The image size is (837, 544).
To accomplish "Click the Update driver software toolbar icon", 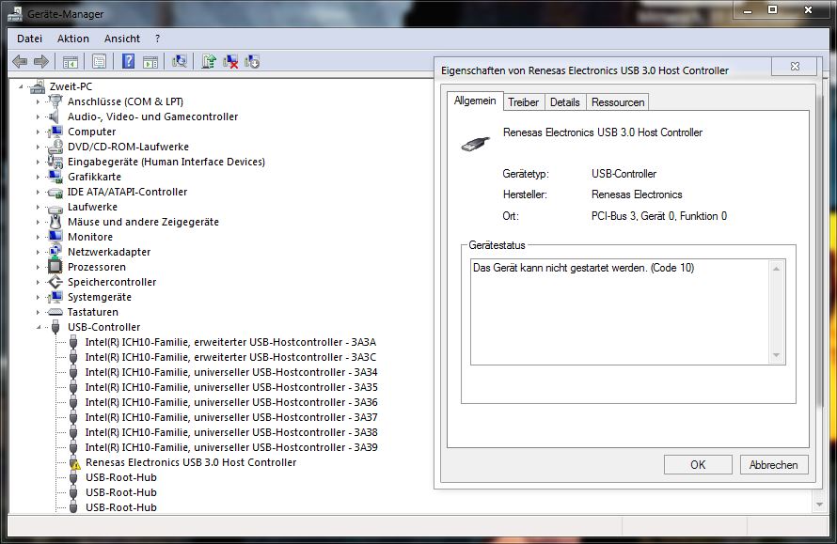I will (x=209, y=61).
